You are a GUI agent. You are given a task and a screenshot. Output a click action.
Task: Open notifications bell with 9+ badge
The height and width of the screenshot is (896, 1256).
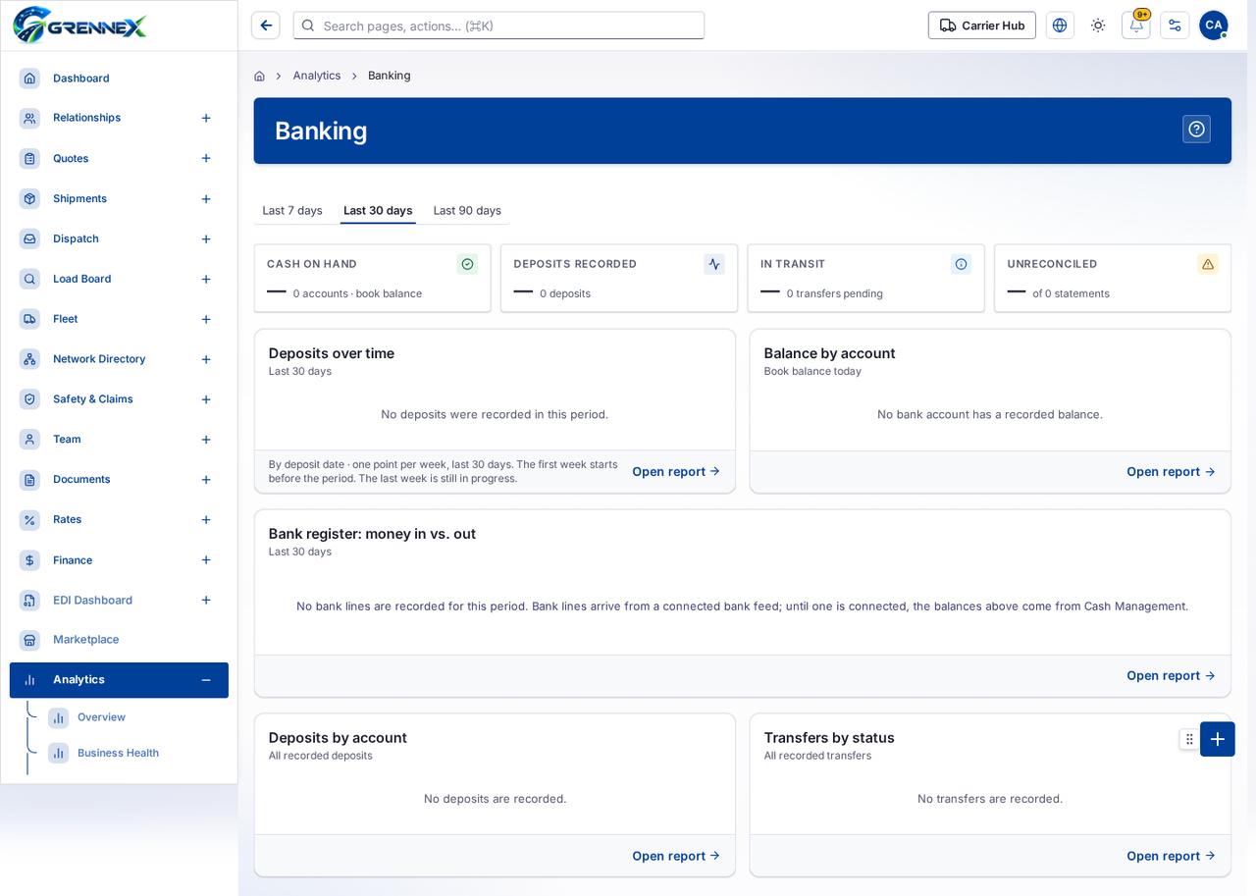coord(1136,26)
